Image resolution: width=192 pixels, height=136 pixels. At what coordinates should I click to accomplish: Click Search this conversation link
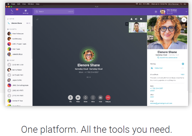167,58
